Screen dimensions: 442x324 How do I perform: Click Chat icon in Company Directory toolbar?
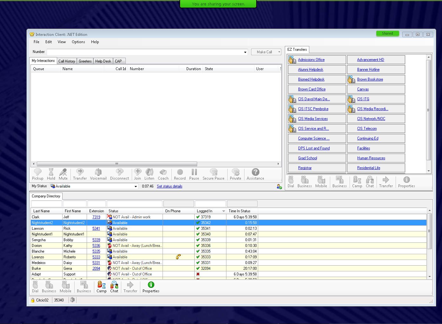click(x=114, y=285)
